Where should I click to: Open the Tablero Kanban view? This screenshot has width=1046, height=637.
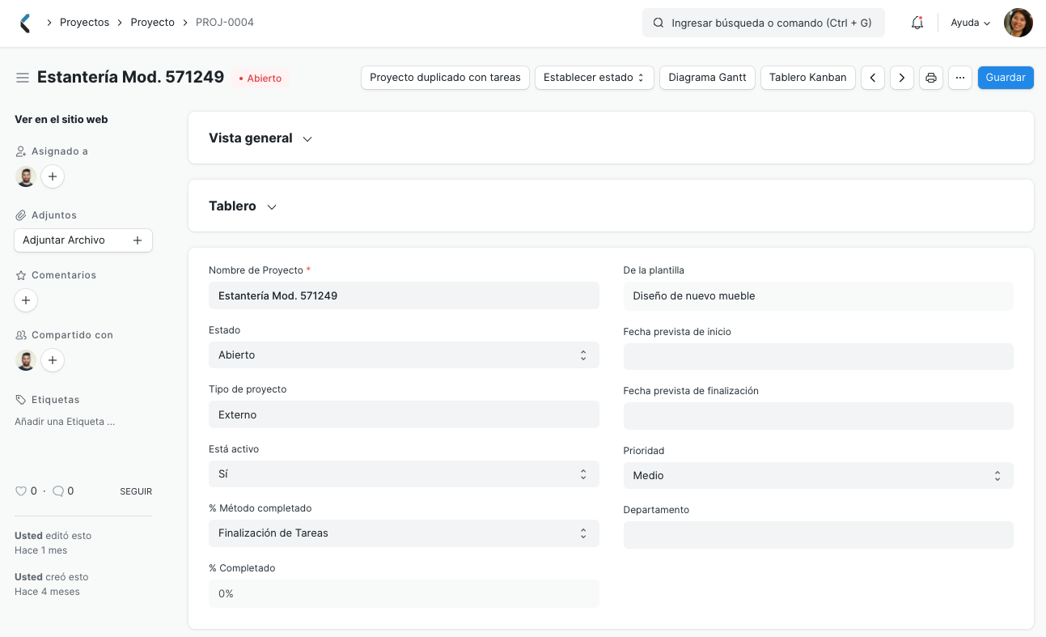coord(807,78)
